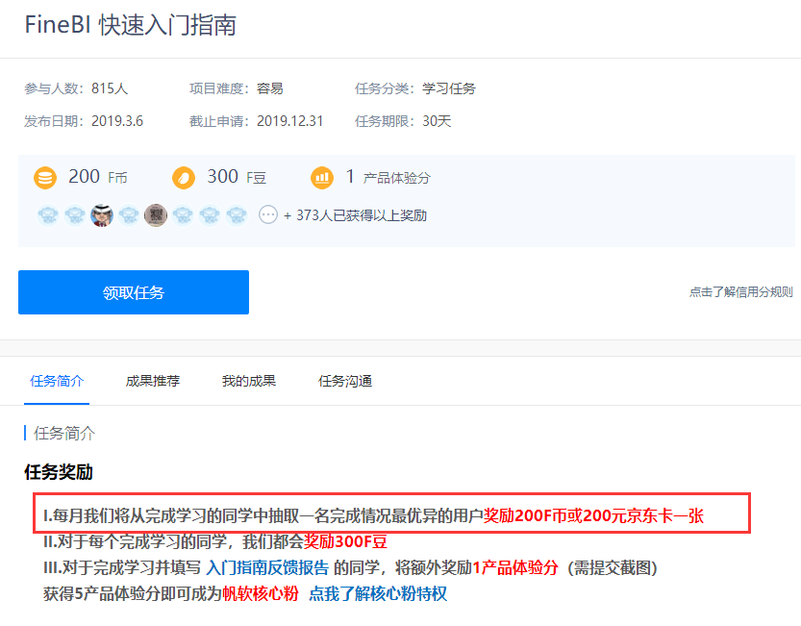
Task: Click the F币 coin icon
Action: (45, 178)
